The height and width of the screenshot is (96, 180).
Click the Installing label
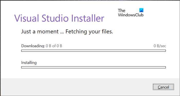pos(29,63)
